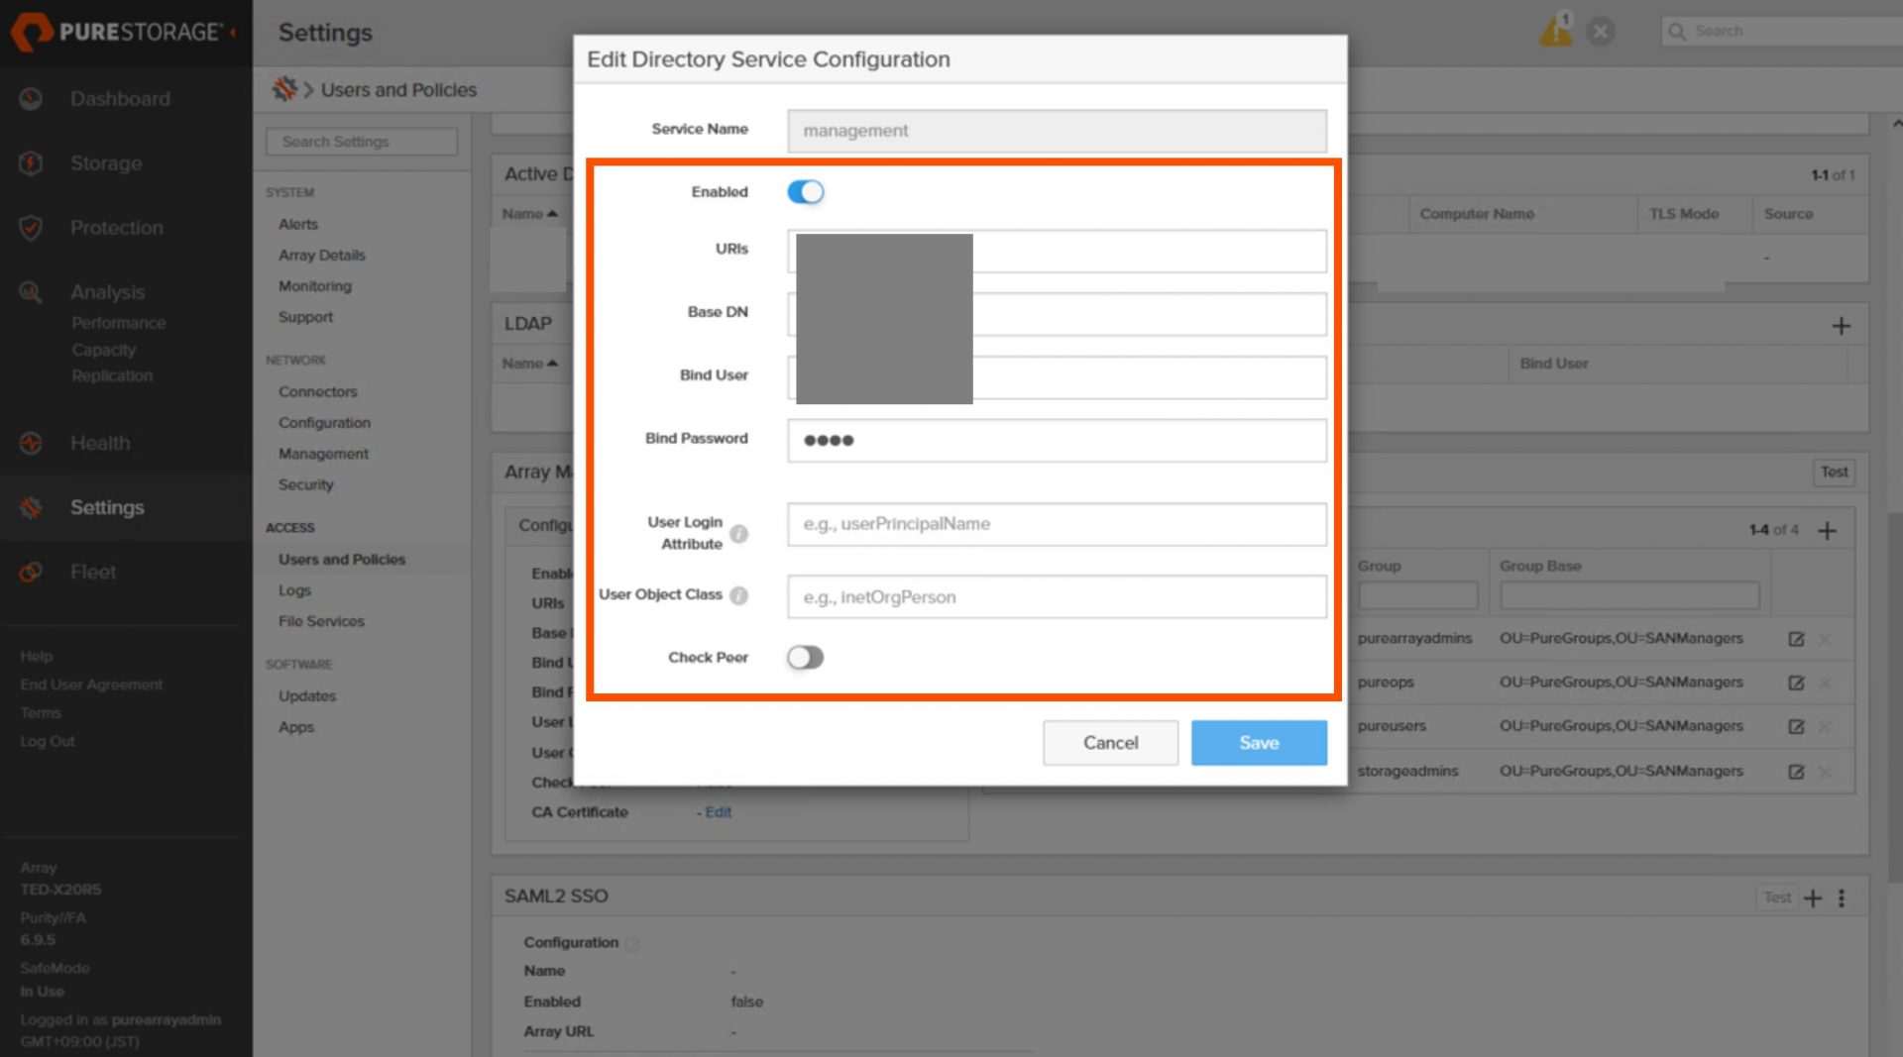1903x1057 pixels.
Task: Click the Group filter input field
Action: click(1417, 595)
